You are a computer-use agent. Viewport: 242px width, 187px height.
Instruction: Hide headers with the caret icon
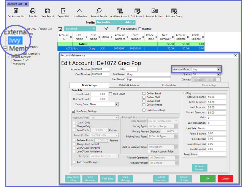click(x=80, y=11)
